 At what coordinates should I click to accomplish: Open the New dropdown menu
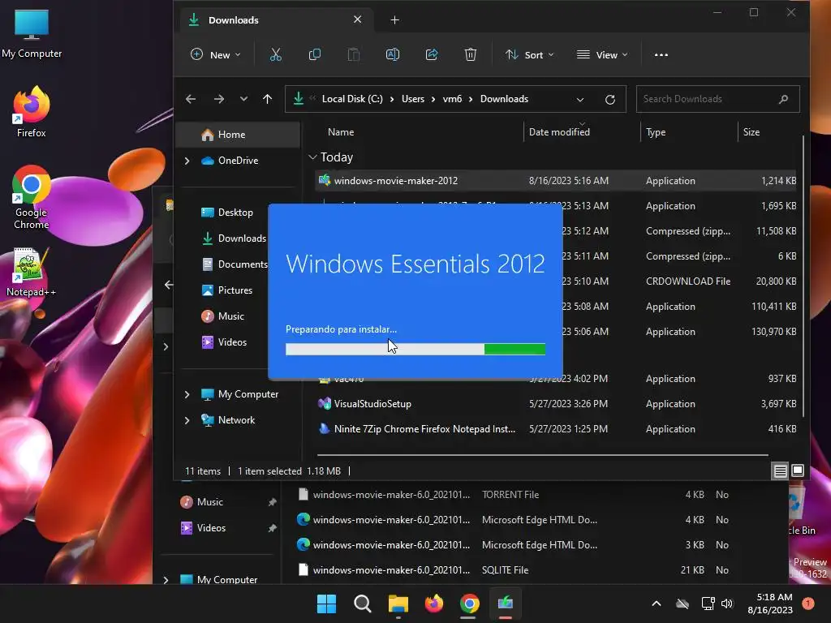[216, 54]
